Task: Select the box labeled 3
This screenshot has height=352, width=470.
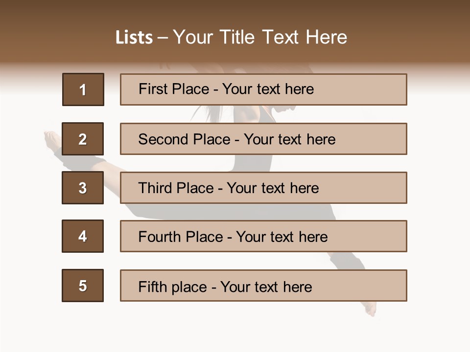Action: point(83,188)
